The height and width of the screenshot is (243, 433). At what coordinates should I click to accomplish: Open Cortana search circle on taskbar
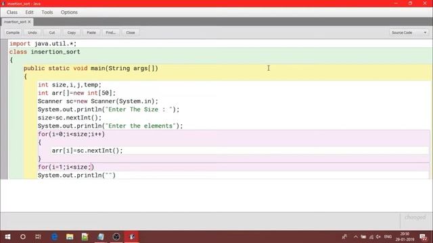coord(23,237)
